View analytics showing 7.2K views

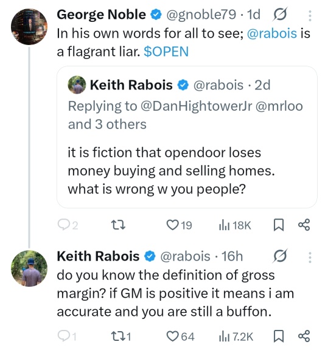pos(236,337)
